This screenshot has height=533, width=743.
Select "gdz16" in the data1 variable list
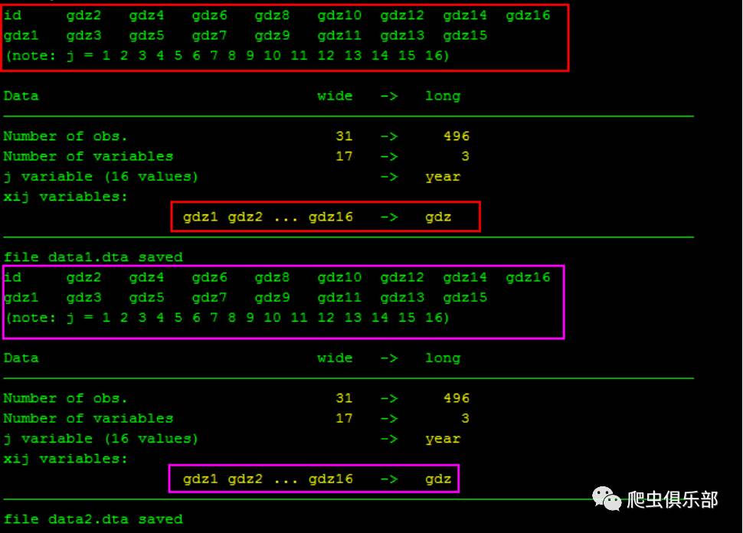528,15
